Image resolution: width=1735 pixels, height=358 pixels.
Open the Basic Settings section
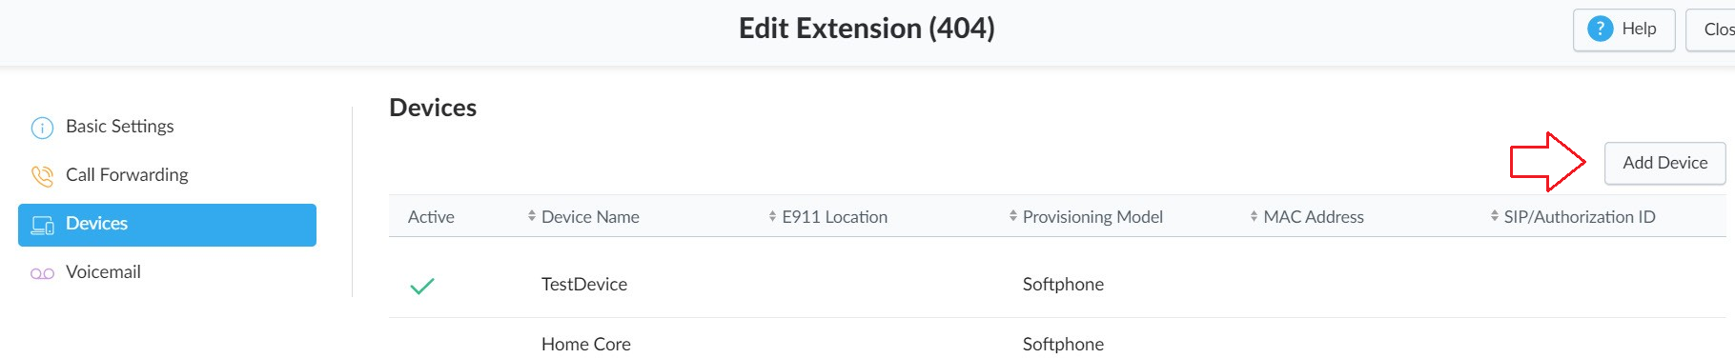(119, 127)
